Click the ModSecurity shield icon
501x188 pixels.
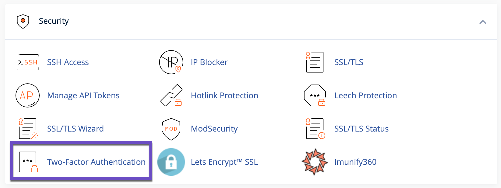click(x=171, y=129)
